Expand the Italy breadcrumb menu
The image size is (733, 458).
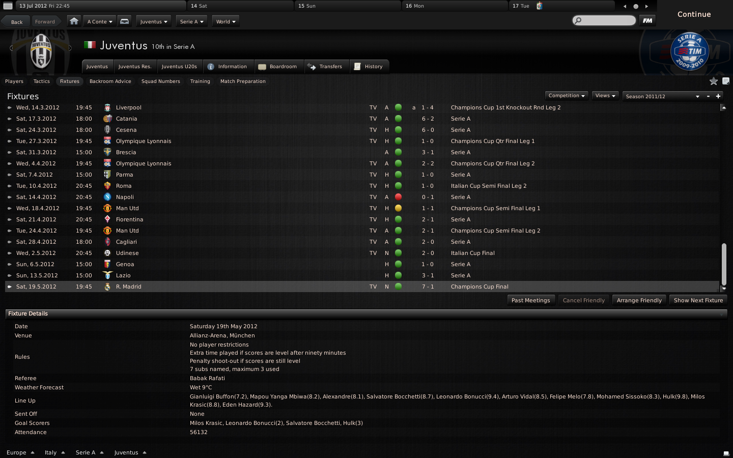click(x=55, y=452)
